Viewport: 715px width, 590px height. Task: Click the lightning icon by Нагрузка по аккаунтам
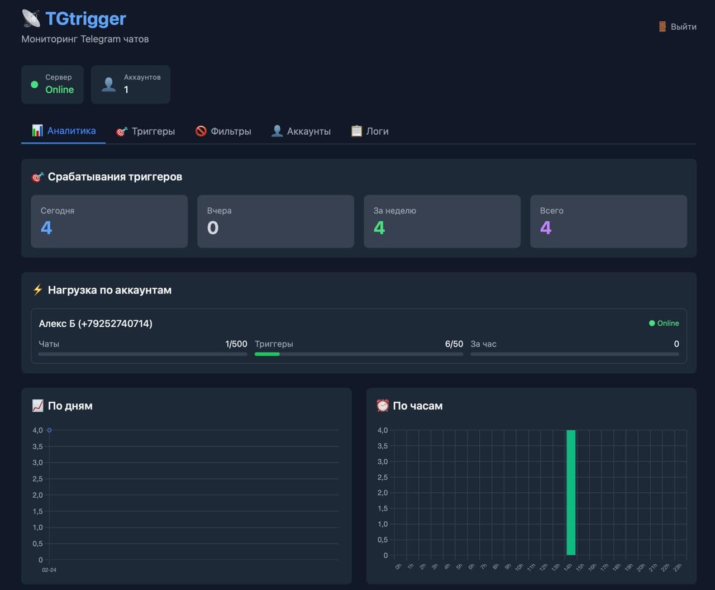pos(37,290)
